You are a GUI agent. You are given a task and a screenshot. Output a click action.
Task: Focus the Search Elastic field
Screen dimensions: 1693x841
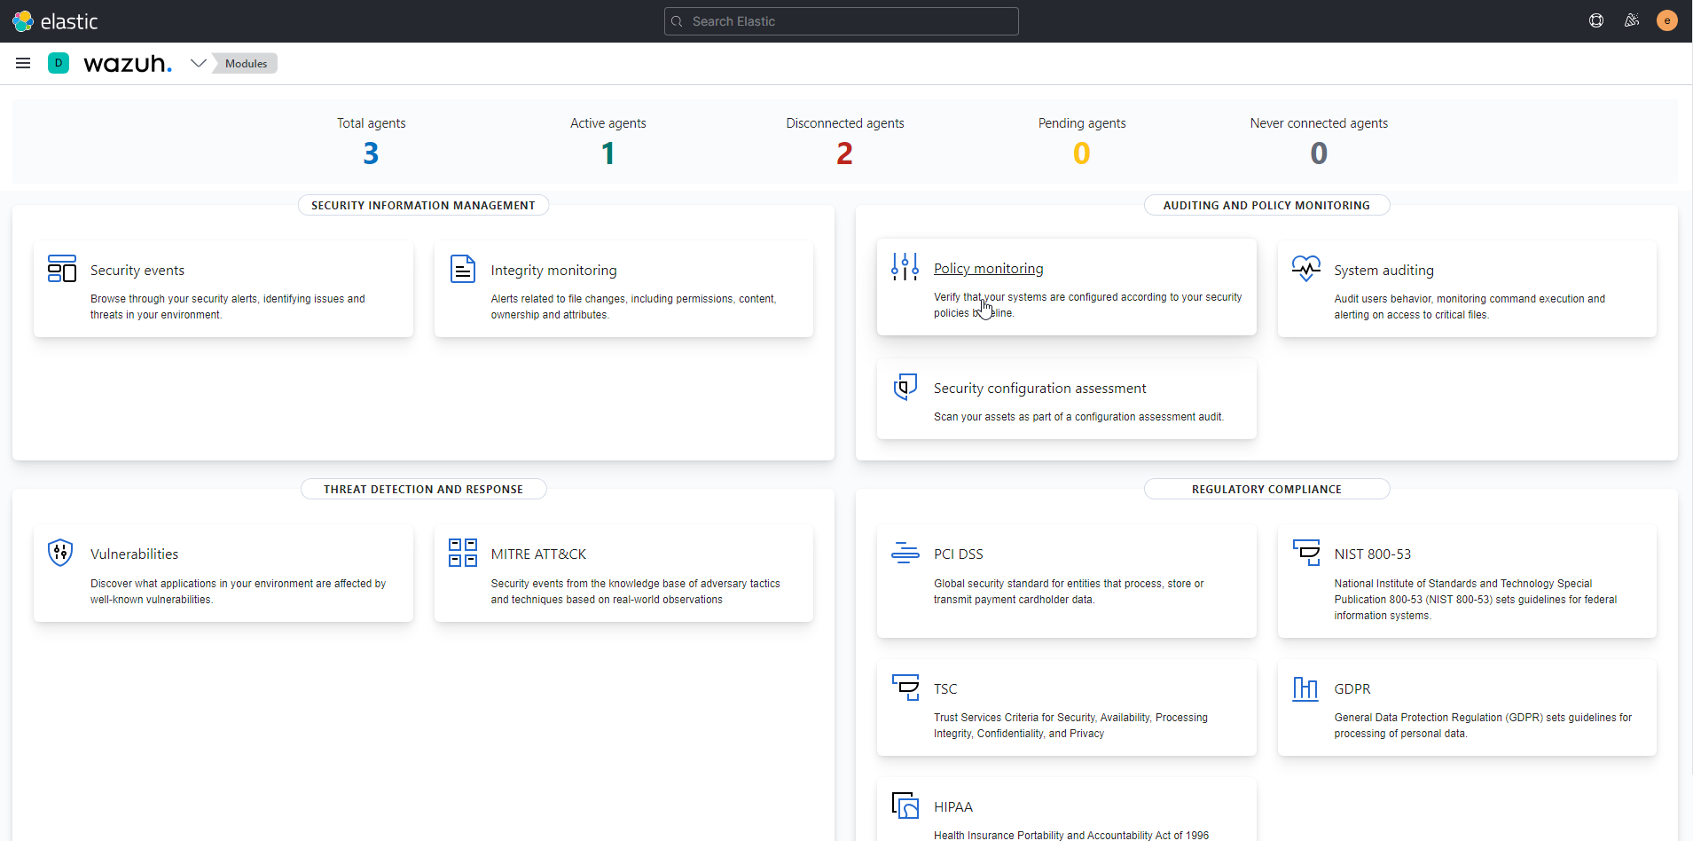point(841,21)
